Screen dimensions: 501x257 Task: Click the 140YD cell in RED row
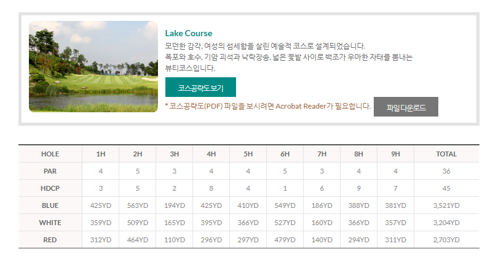click(322, 240)
